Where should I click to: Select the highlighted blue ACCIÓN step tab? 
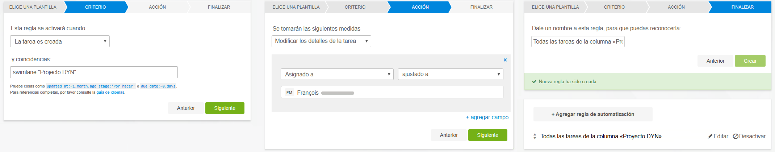point(420,7)
